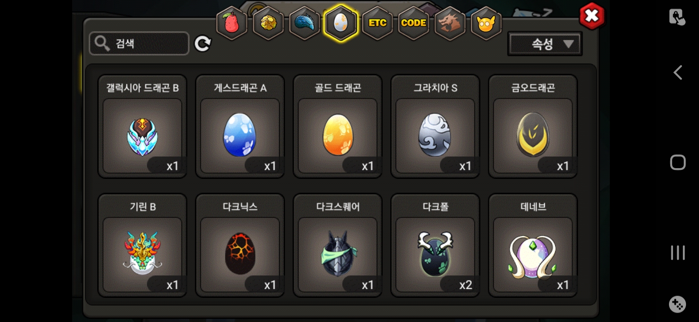Pick the 다크폴 horned egg
Screen dimensions: 699x322
click(x=436, y=245)
